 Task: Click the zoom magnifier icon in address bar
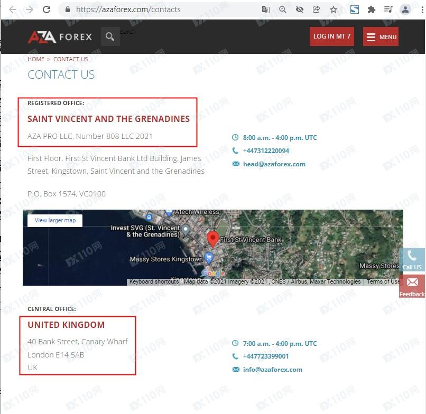pos(283,10)
